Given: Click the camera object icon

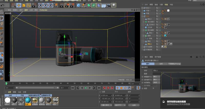Looking at the screenshot, I should tap(109, 5).
